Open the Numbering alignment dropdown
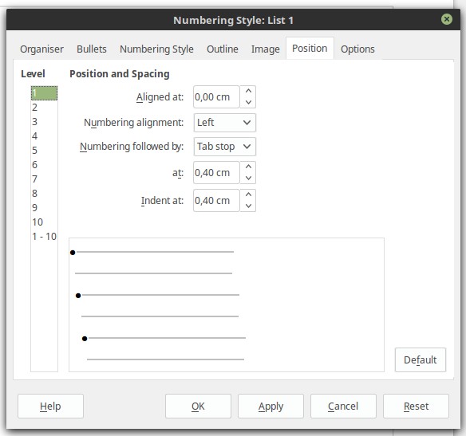The width and height of the screenshot is (466, 436). [225, 123]
